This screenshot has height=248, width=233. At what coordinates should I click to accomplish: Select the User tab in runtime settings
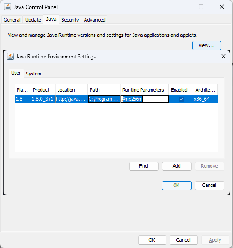click(16, 73)
